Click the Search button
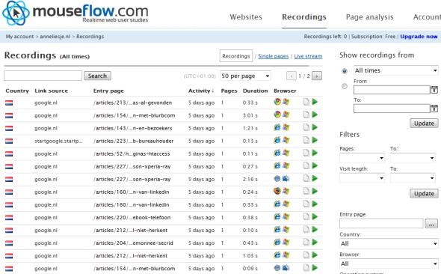441x274 pixels. point(97,76)
